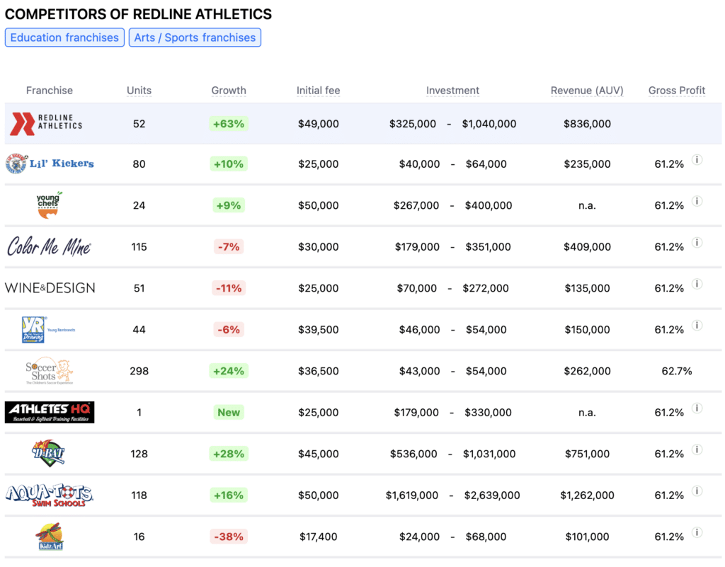Click the Gross Profit column header
This screenshot has height=567, width=725.
(x=677, y=90)
